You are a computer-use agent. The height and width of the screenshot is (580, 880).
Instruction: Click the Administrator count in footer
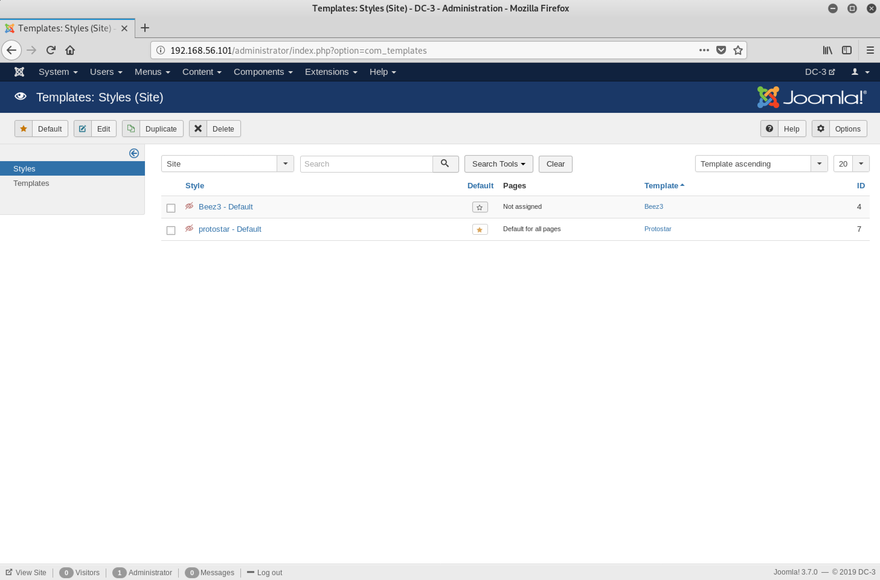[142, 572]
